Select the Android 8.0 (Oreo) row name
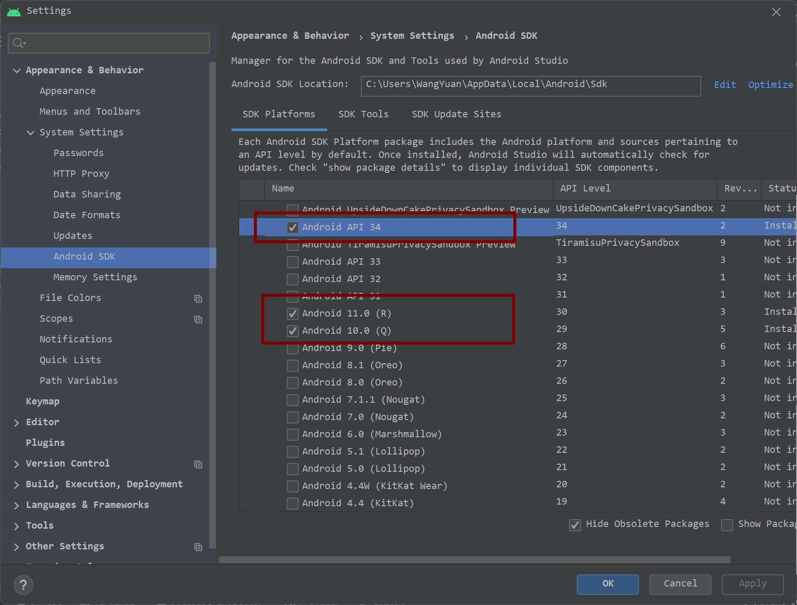 coord(352,382)
